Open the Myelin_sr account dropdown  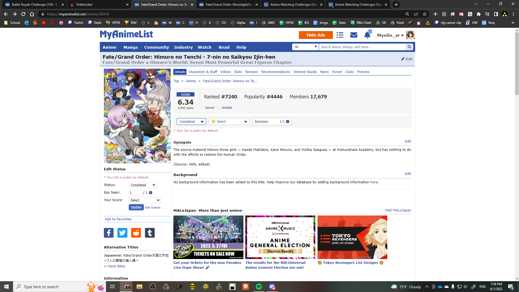pos(390,35)
